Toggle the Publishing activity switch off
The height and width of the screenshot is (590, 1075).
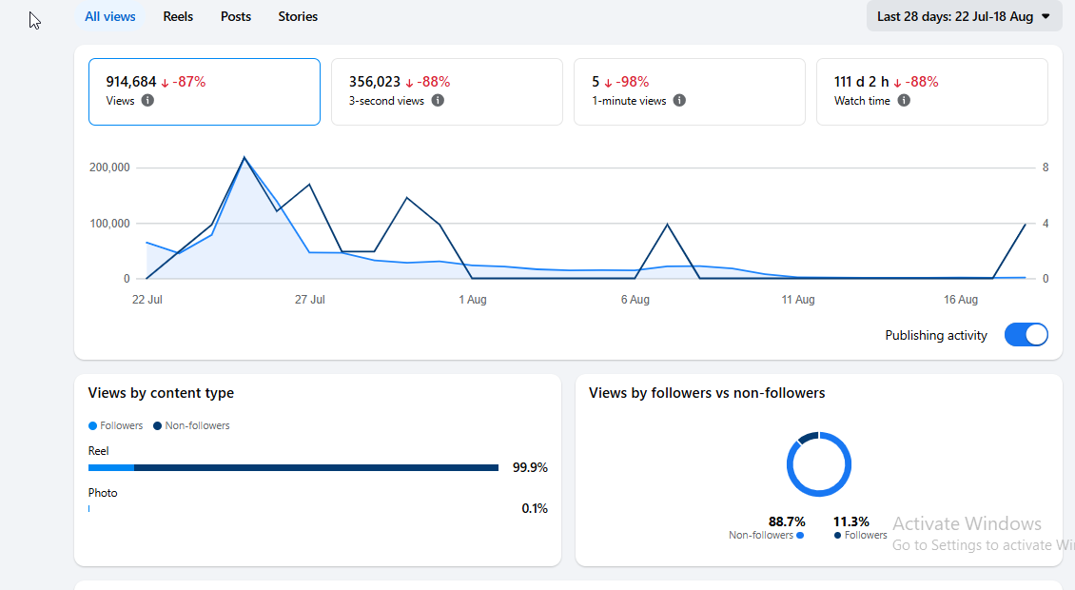point(1026,335)
